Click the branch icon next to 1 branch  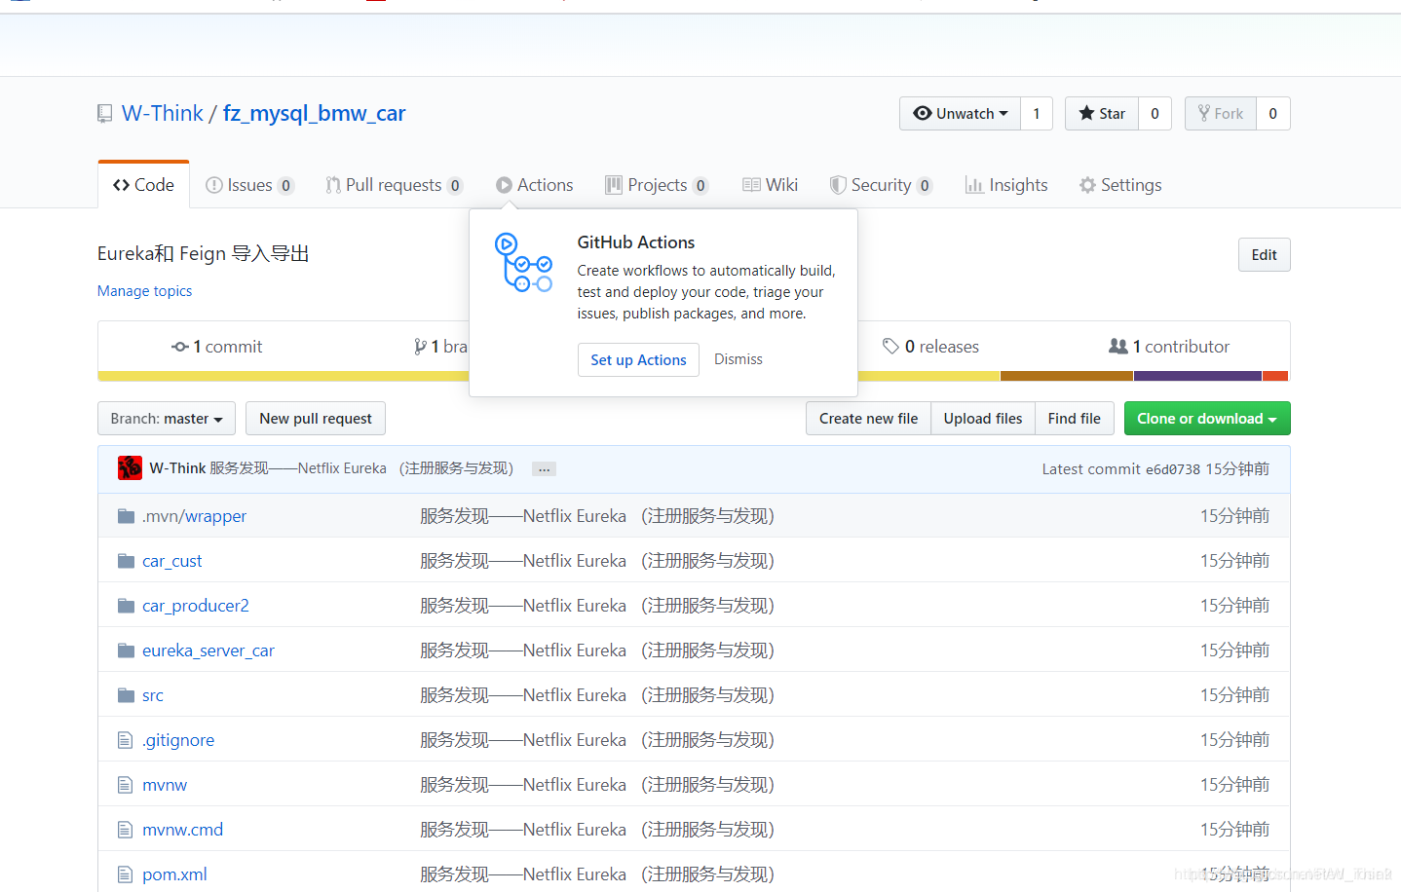(x=420, y=347)
